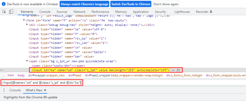Collapse the form id="form" node
The width and height of the screenshot is (246, 102).
(24, 20)
